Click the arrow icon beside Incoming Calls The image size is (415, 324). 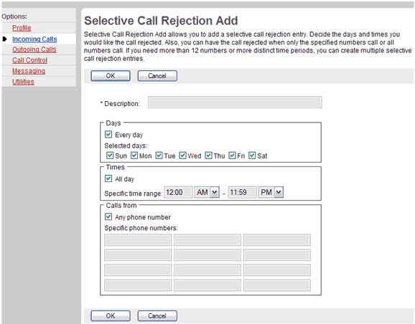point(4,39)
